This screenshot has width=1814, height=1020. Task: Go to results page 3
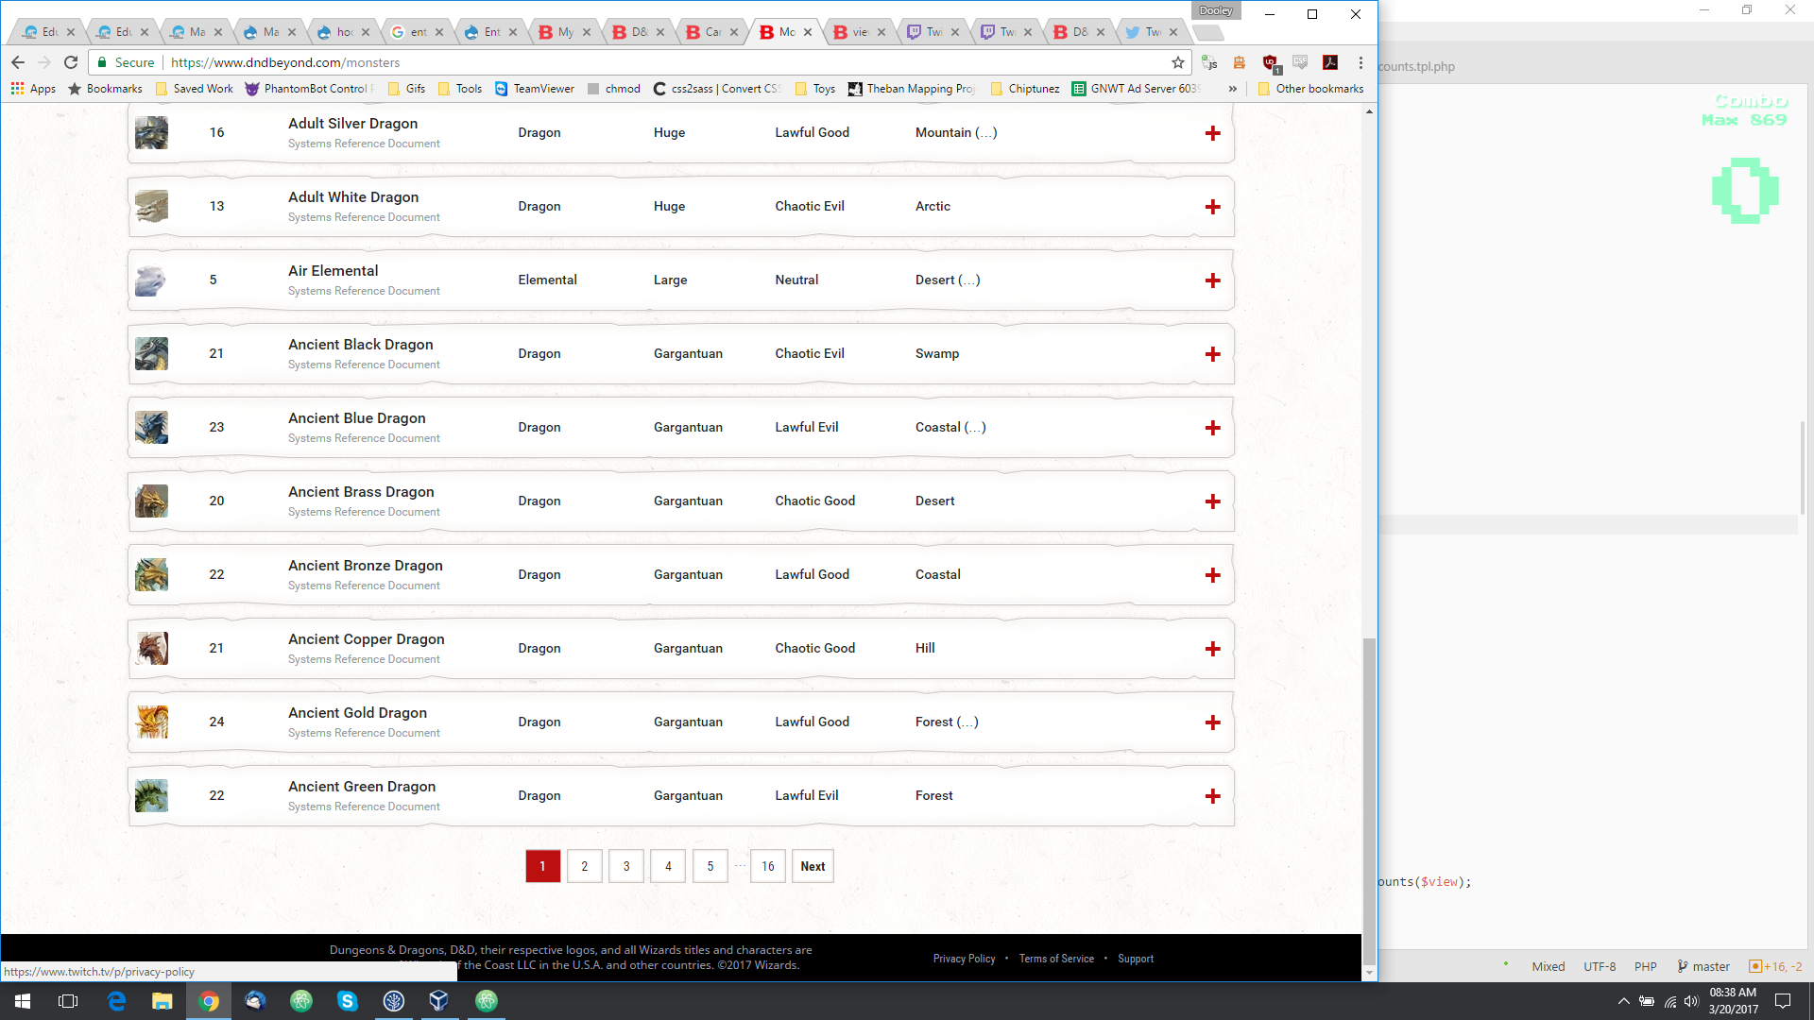[x=626, y=866]
